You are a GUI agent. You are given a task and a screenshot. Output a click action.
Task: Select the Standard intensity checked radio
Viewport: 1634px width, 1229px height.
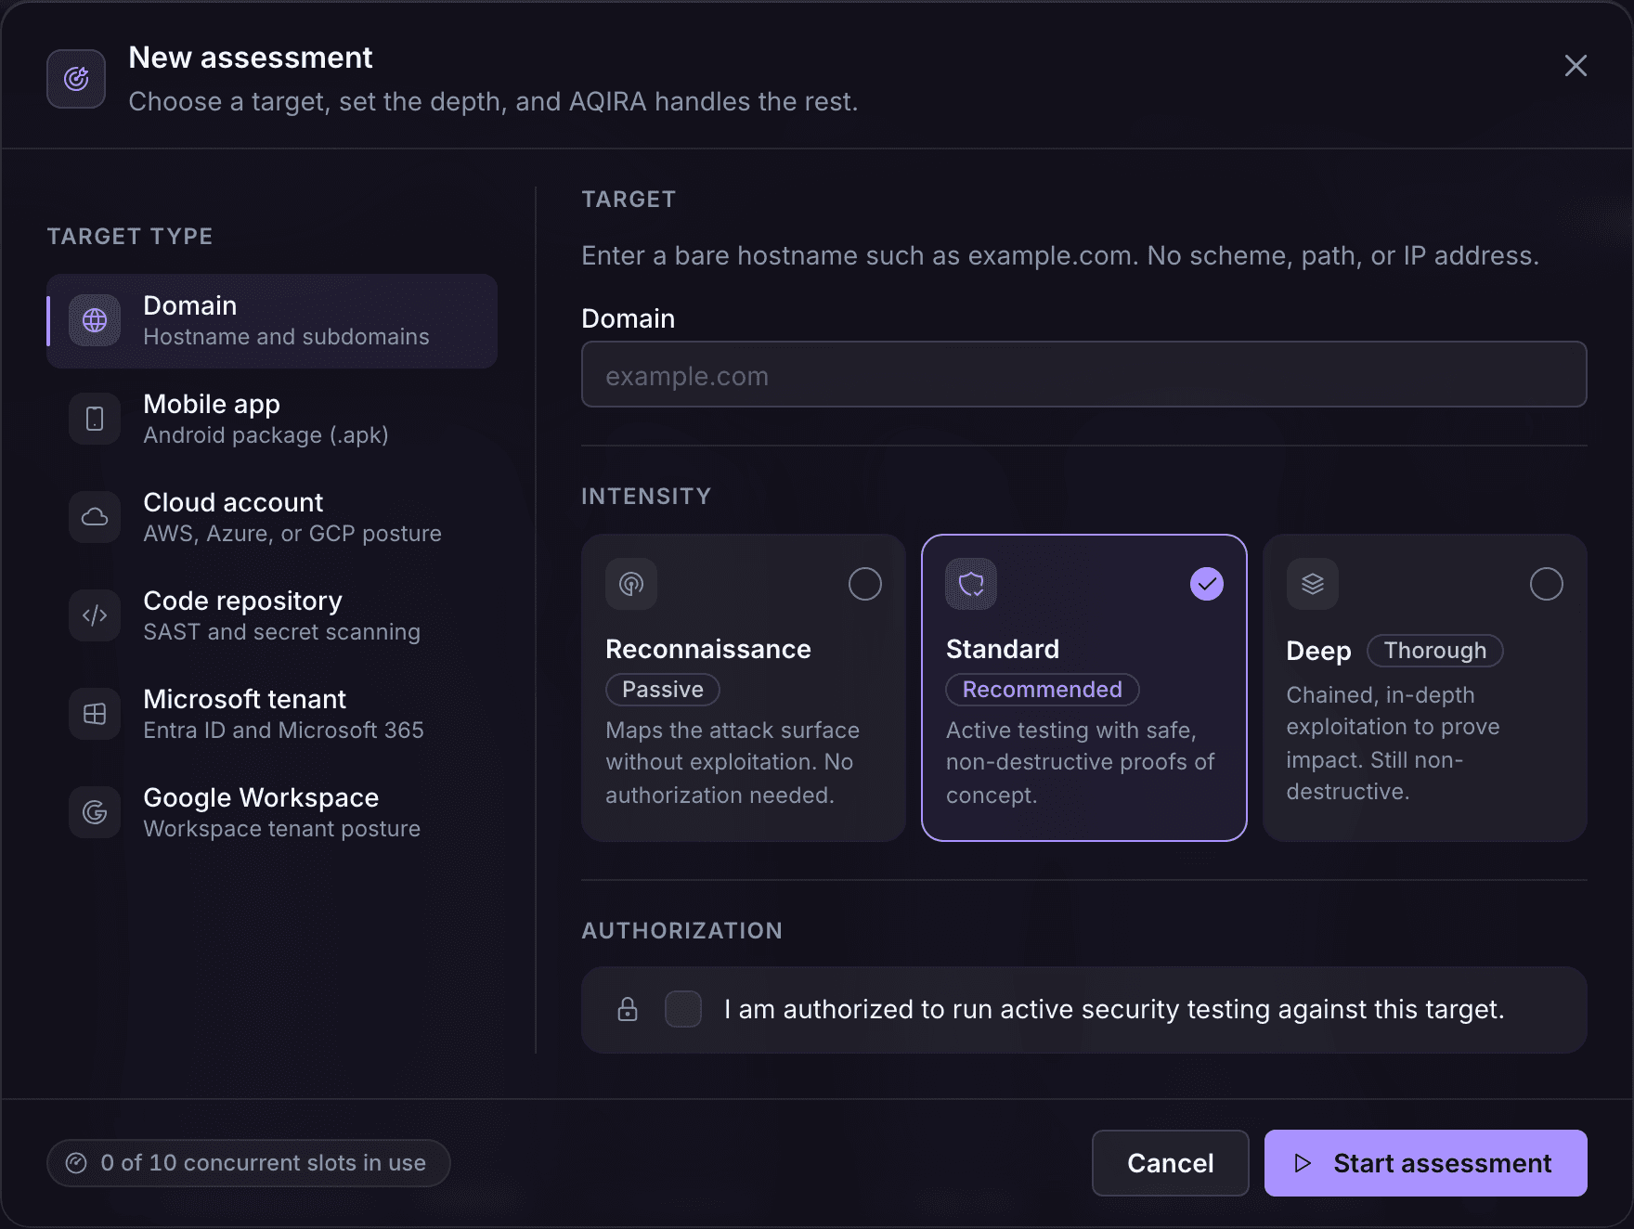[x=1207, y=584]
